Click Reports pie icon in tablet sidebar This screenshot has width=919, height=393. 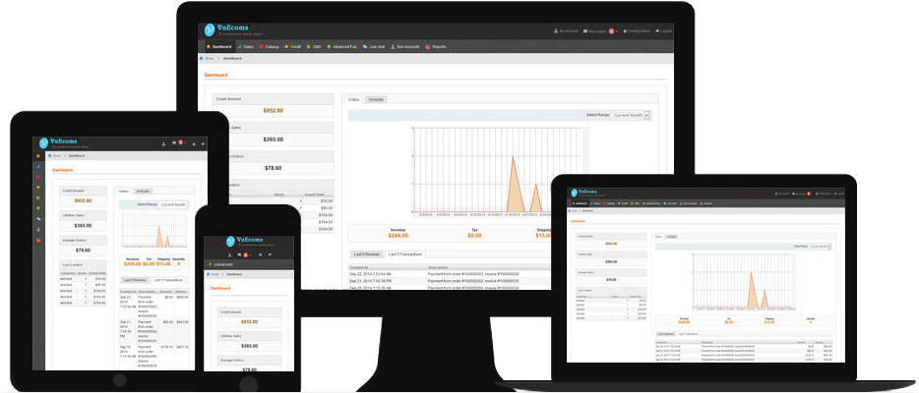tap(38, 240)
